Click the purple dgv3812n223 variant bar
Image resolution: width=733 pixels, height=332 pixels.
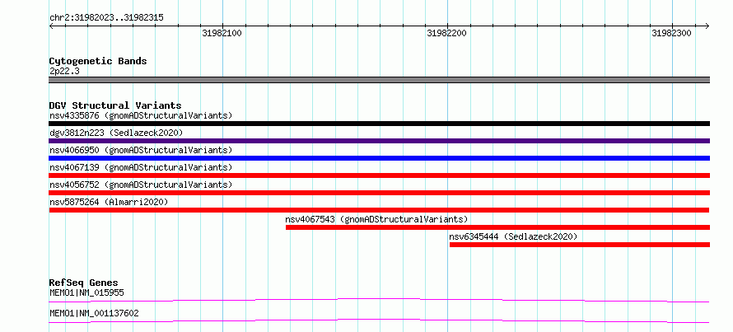pos(379,141)
